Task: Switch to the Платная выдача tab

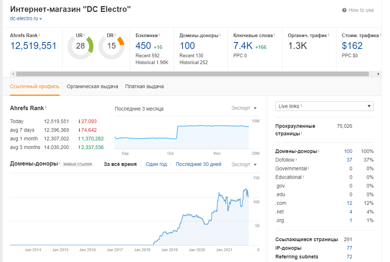Action: pyautogui.click(x=145, y=87)
